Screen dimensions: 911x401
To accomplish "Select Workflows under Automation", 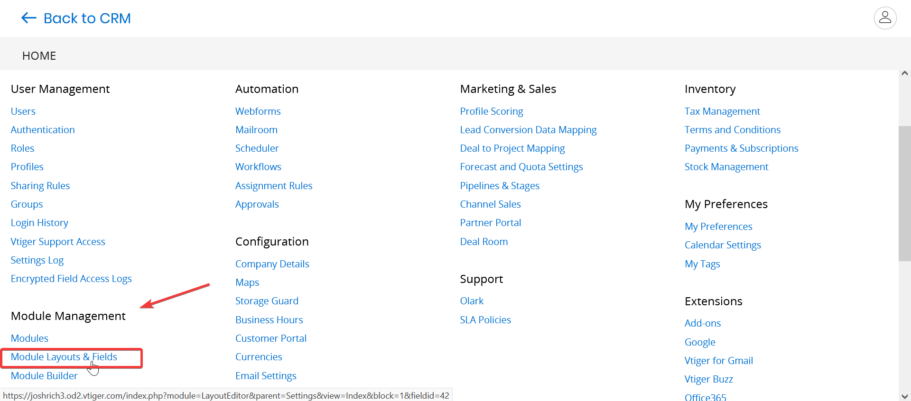I will pyautogui.click(x=258, y=166).
